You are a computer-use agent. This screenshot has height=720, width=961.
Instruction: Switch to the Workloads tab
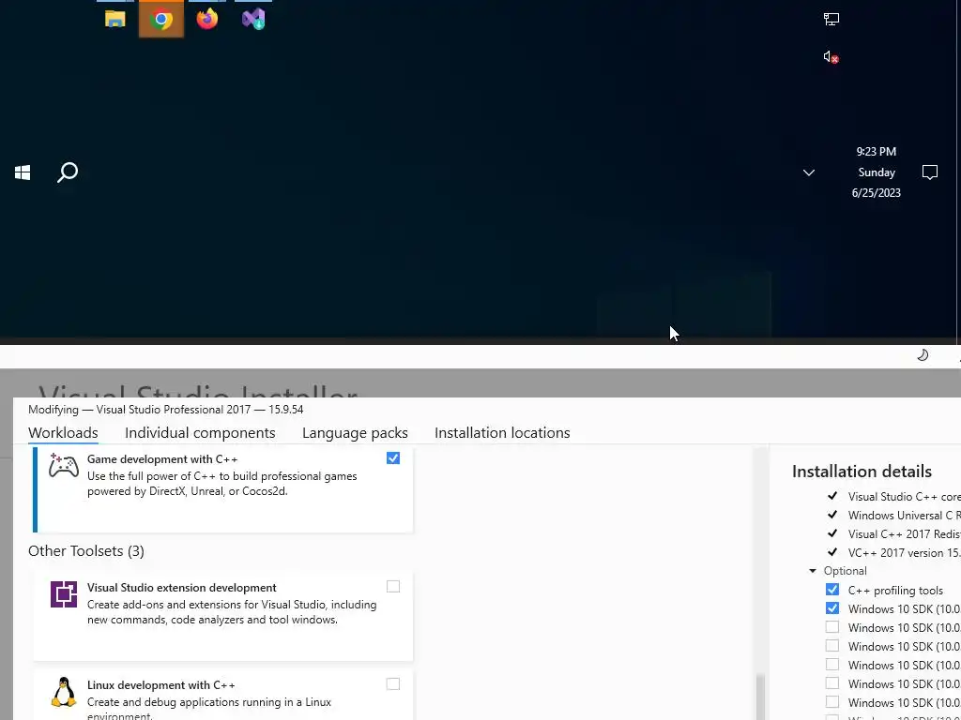tap(63, 433)
